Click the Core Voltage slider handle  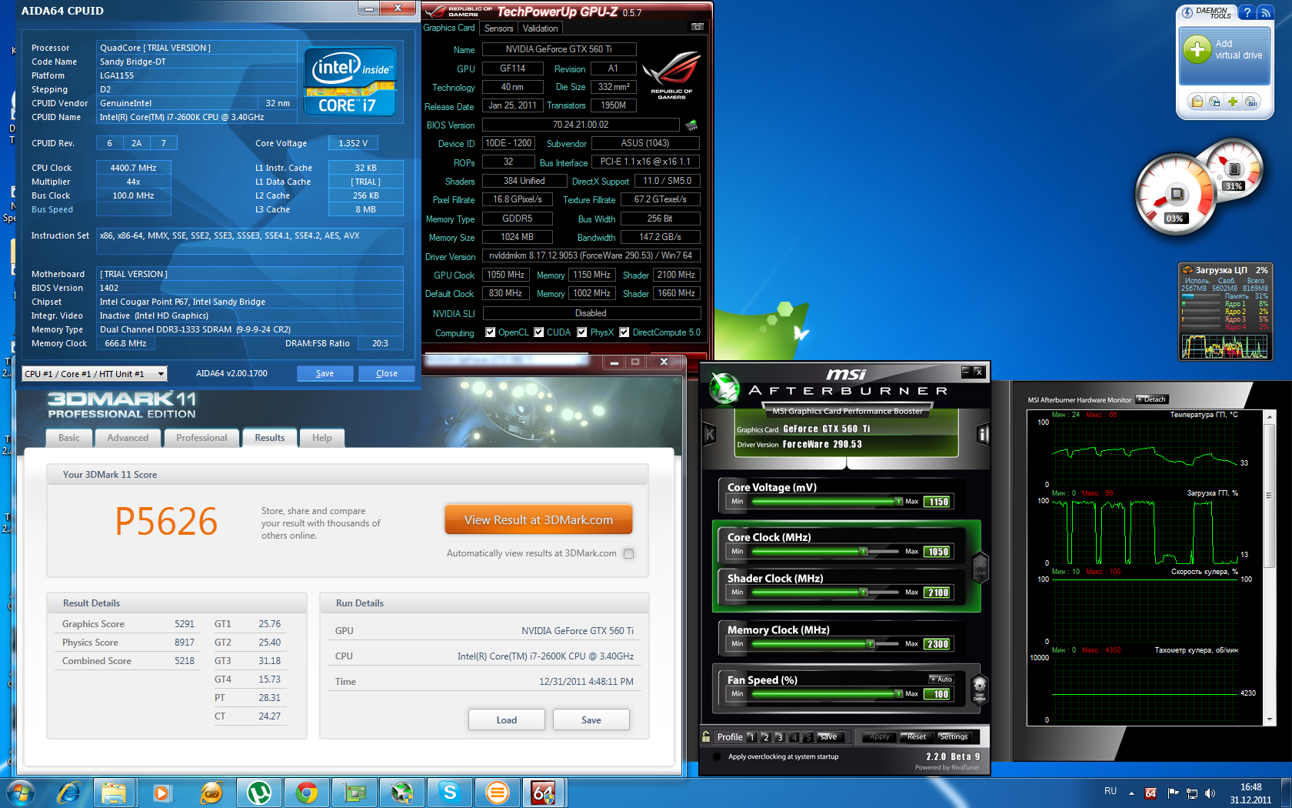(x=899, y=501)
